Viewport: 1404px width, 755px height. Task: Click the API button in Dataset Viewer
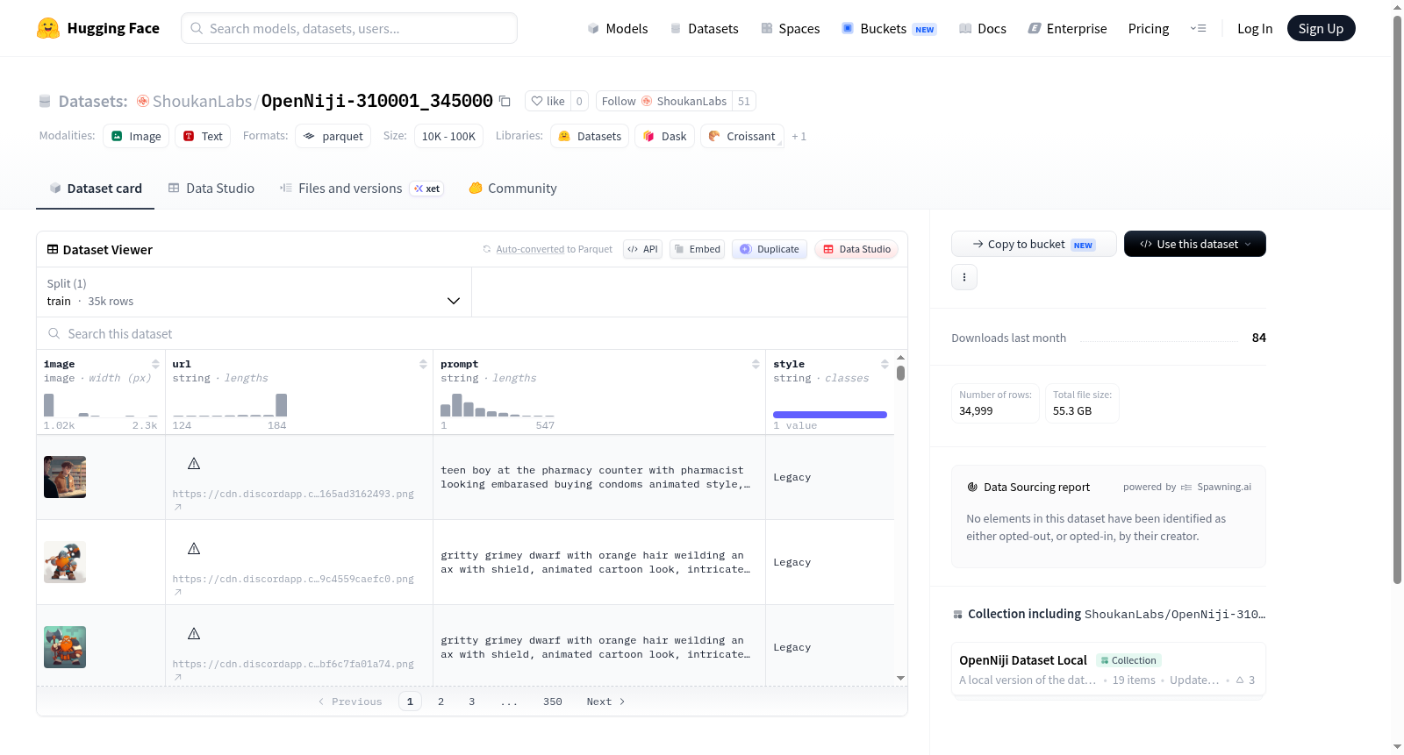point(642,249)
